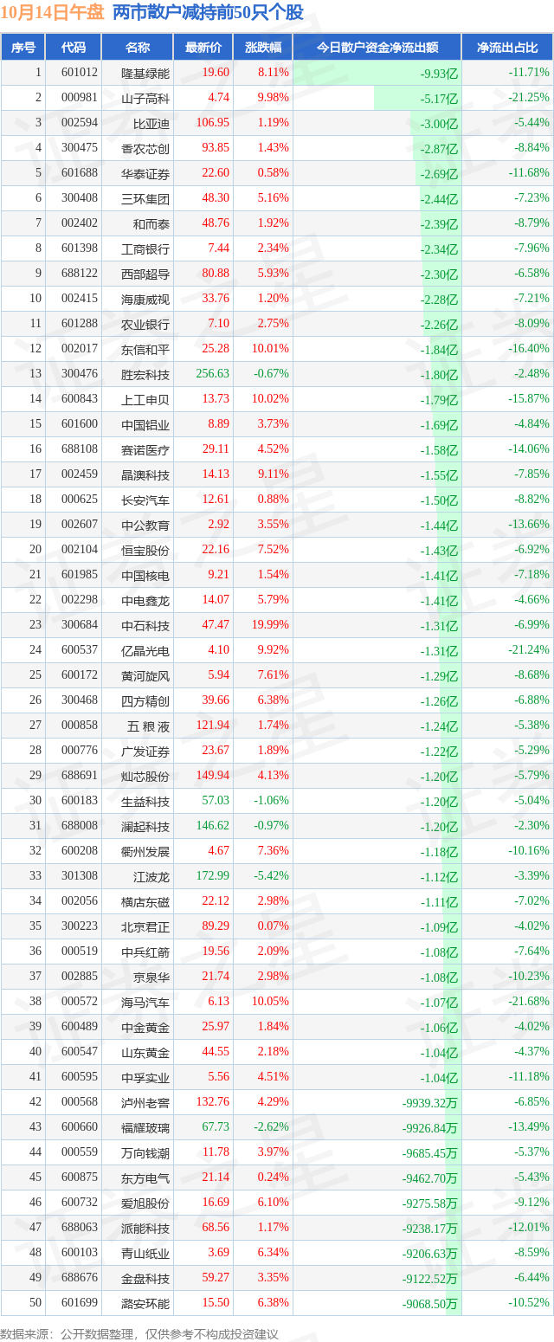The height and width of the screenshot is (1342, 554).
Task: Click the 涨跌幅 column header
Action: click(262, 48)
